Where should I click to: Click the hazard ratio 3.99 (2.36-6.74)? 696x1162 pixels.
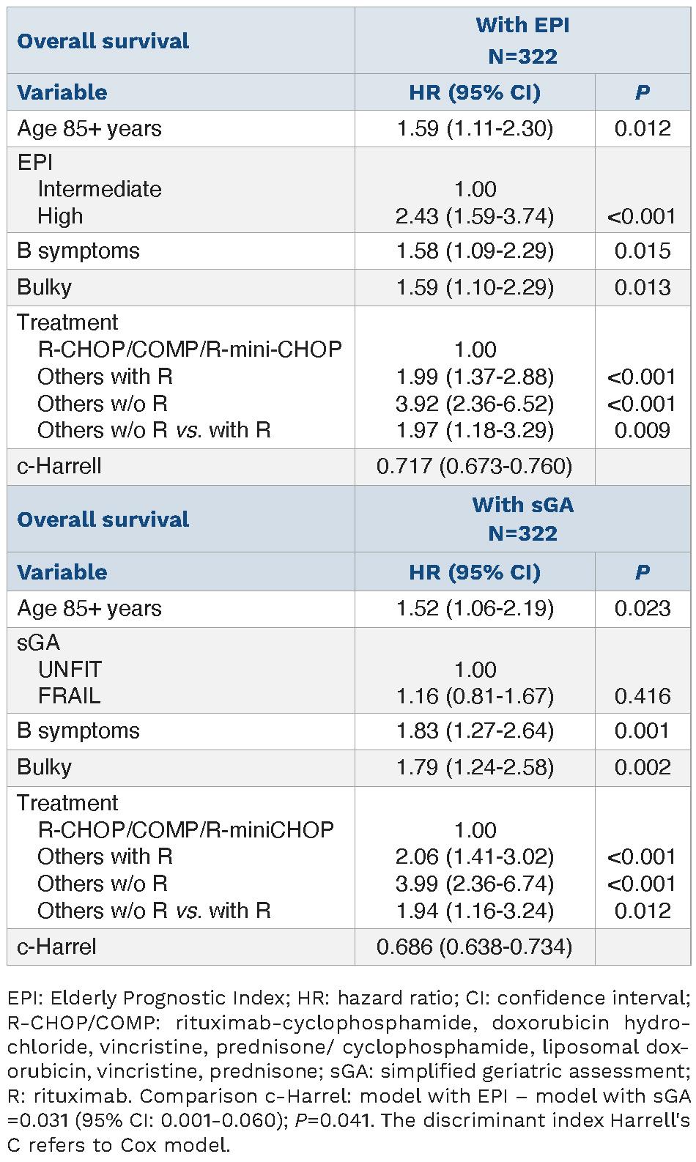(475, 884)
